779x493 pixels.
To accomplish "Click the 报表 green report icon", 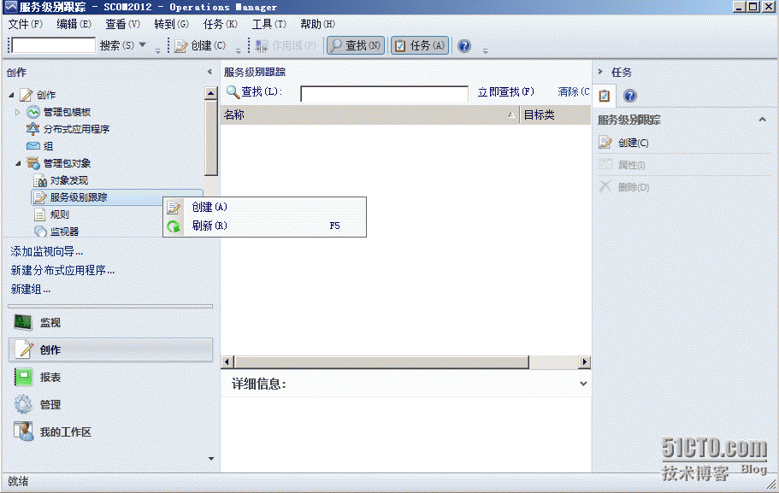I will pos(23,378).
